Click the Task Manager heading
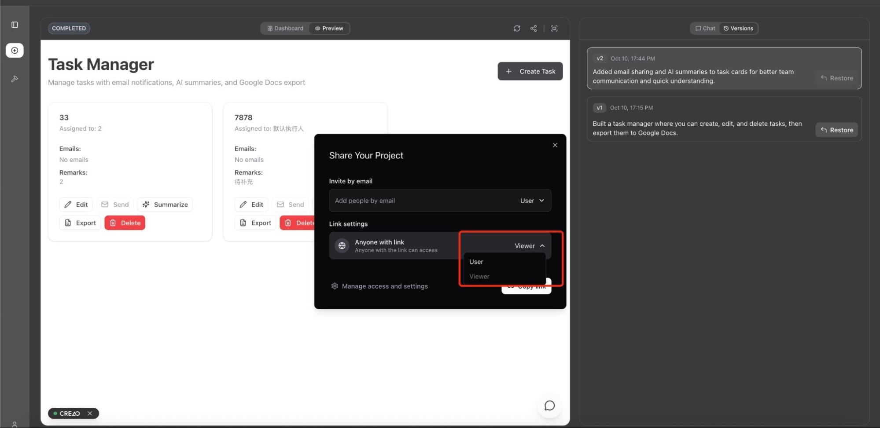Image resolution: width=880 pixels, height=428 pixels. click(101, 64)
